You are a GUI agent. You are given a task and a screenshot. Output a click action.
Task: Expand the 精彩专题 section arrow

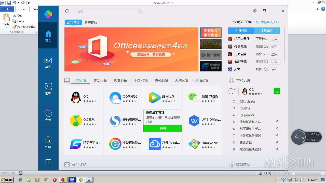279,165
